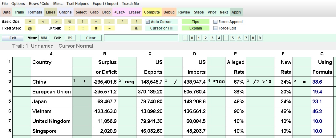The image size is (336, 138).
Task: Select the Lines tab
Action: [x=51, y=12]
